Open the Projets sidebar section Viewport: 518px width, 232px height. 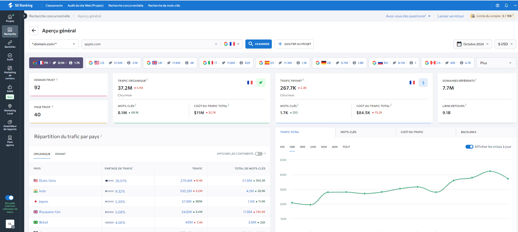tap(10, 18)
